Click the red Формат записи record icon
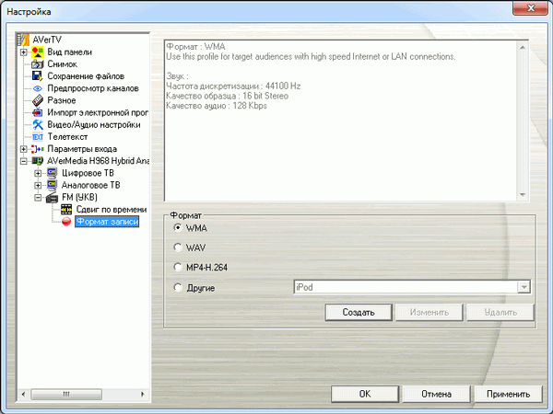The height and width of the screenshot is (414, 553). pos(66,222)
